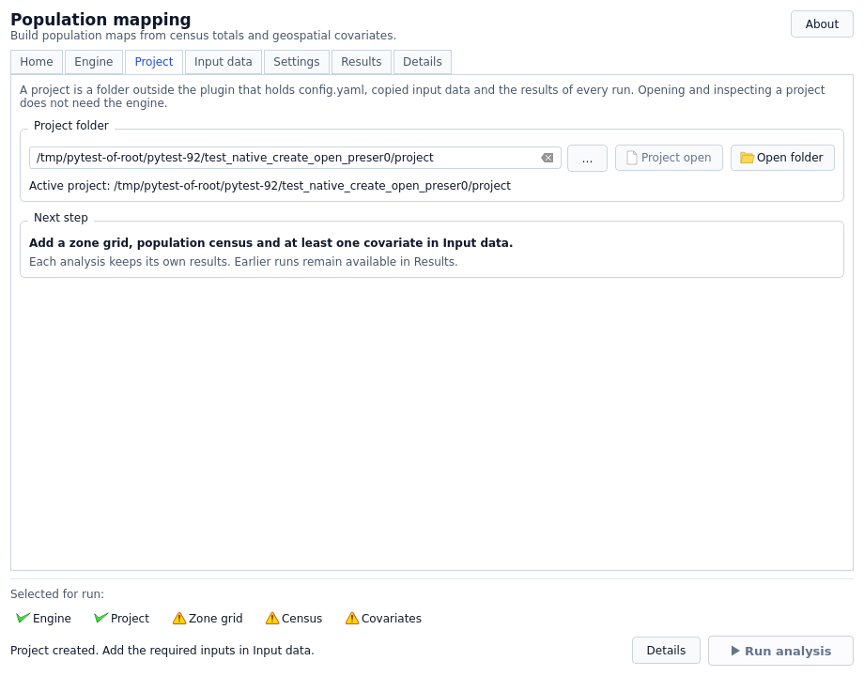Clear the project folder path field
This screenshot has width=864, height=676.
pyautogui.click(x=547, y=158)
